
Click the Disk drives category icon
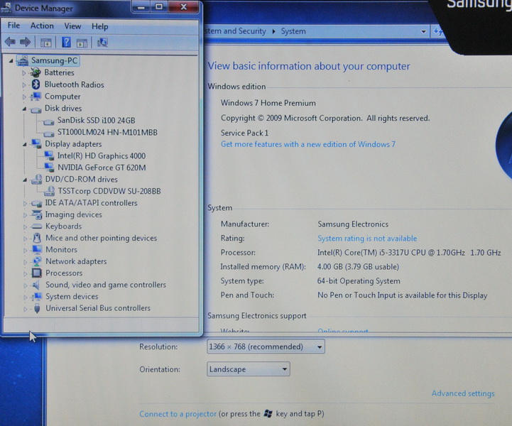(x=36, y=109)
